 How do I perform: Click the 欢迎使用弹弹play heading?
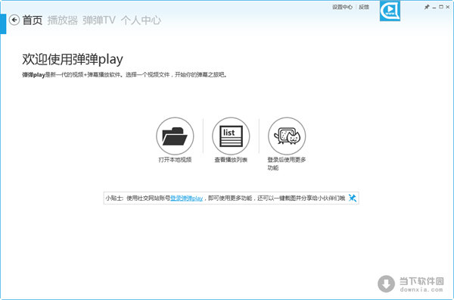[73, 59]
